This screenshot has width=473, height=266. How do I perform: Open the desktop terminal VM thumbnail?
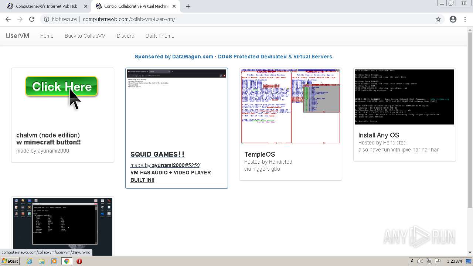(x=63, y=227)
